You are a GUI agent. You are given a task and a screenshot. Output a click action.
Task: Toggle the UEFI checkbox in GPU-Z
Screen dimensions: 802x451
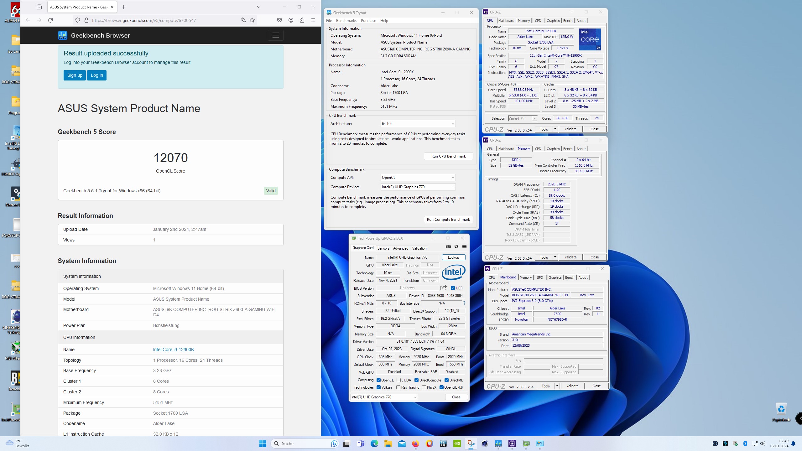453,288
